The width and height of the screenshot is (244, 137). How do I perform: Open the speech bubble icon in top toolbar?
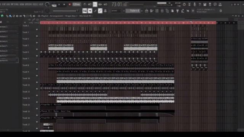point(215,4)
